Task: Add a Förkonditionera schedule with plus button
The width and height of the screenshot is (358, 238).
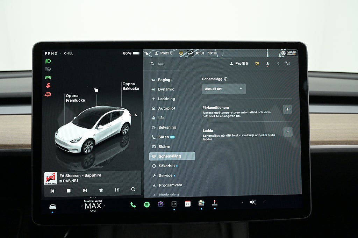Action: (x=287, y=109)
